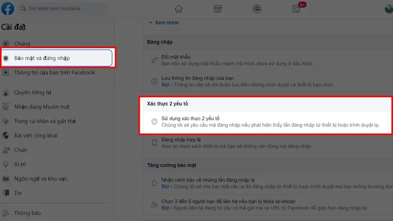Click the pin icon beside 'Vị trí'

[x=6, y=165]
